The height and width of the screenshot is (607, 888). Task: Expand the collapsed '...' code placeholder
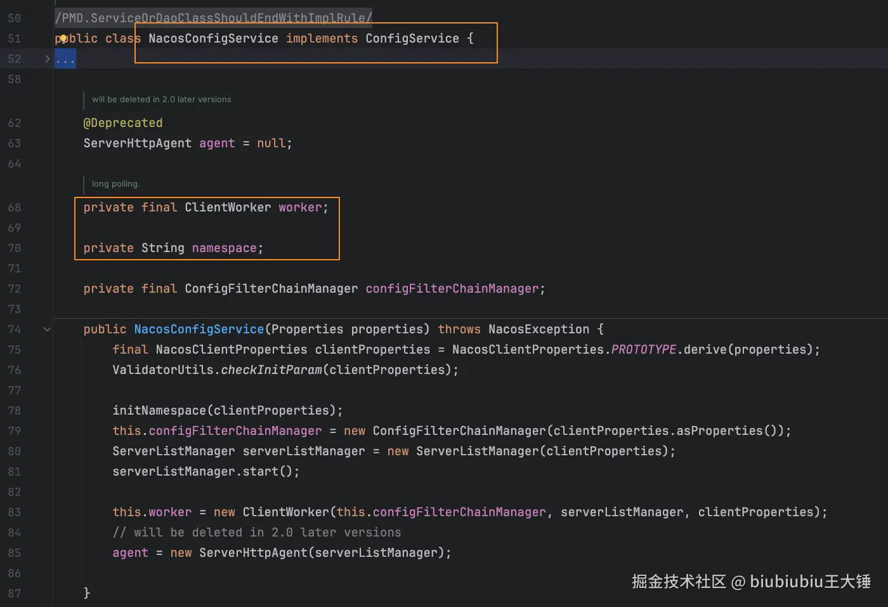(65, 59)
